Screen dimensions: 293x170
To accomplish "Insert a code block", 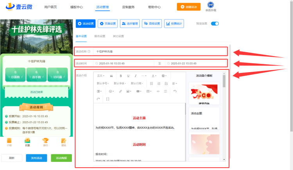I will click(158, 91).
